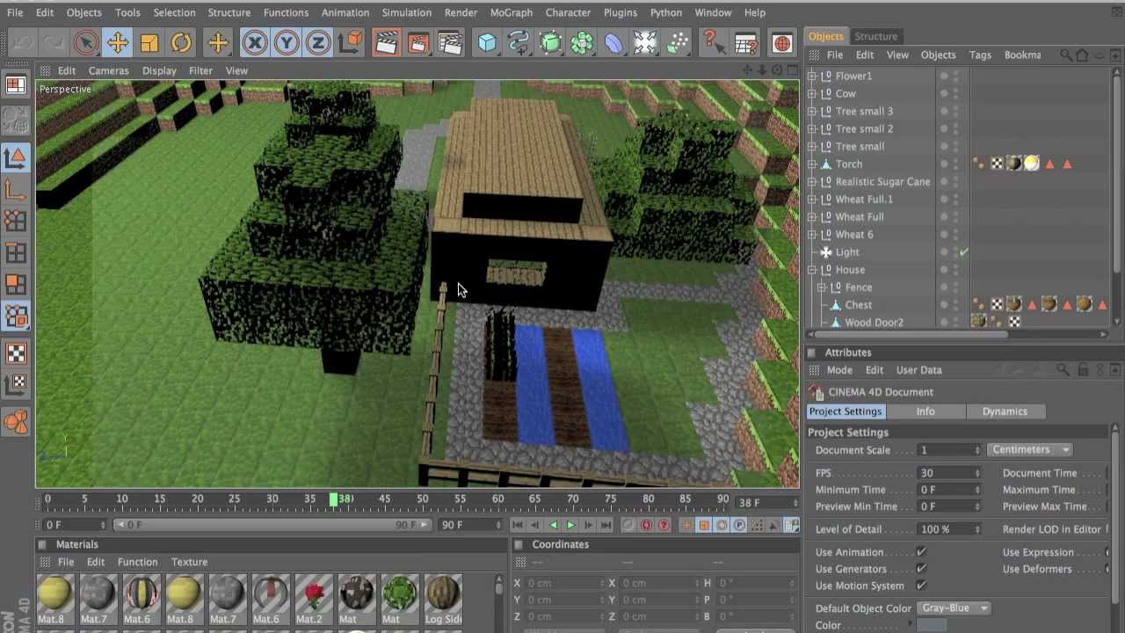Open the deformer objects icon

point(613,42)
